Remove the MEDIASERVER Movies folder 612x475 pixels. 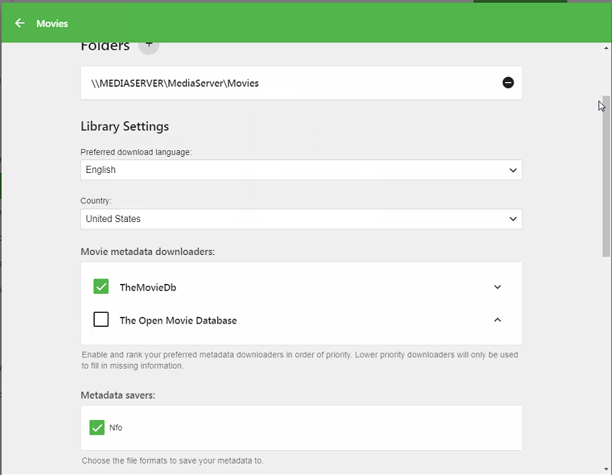coord(508,83)
